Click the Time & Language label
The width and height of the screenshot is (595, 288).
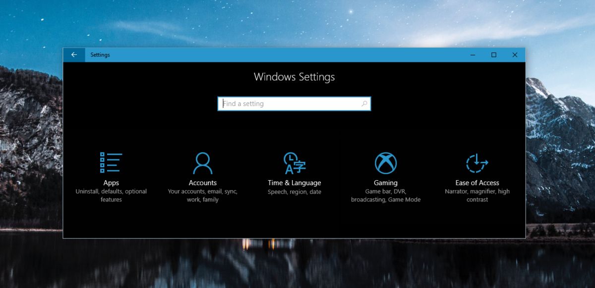click(x=295, y=183)
